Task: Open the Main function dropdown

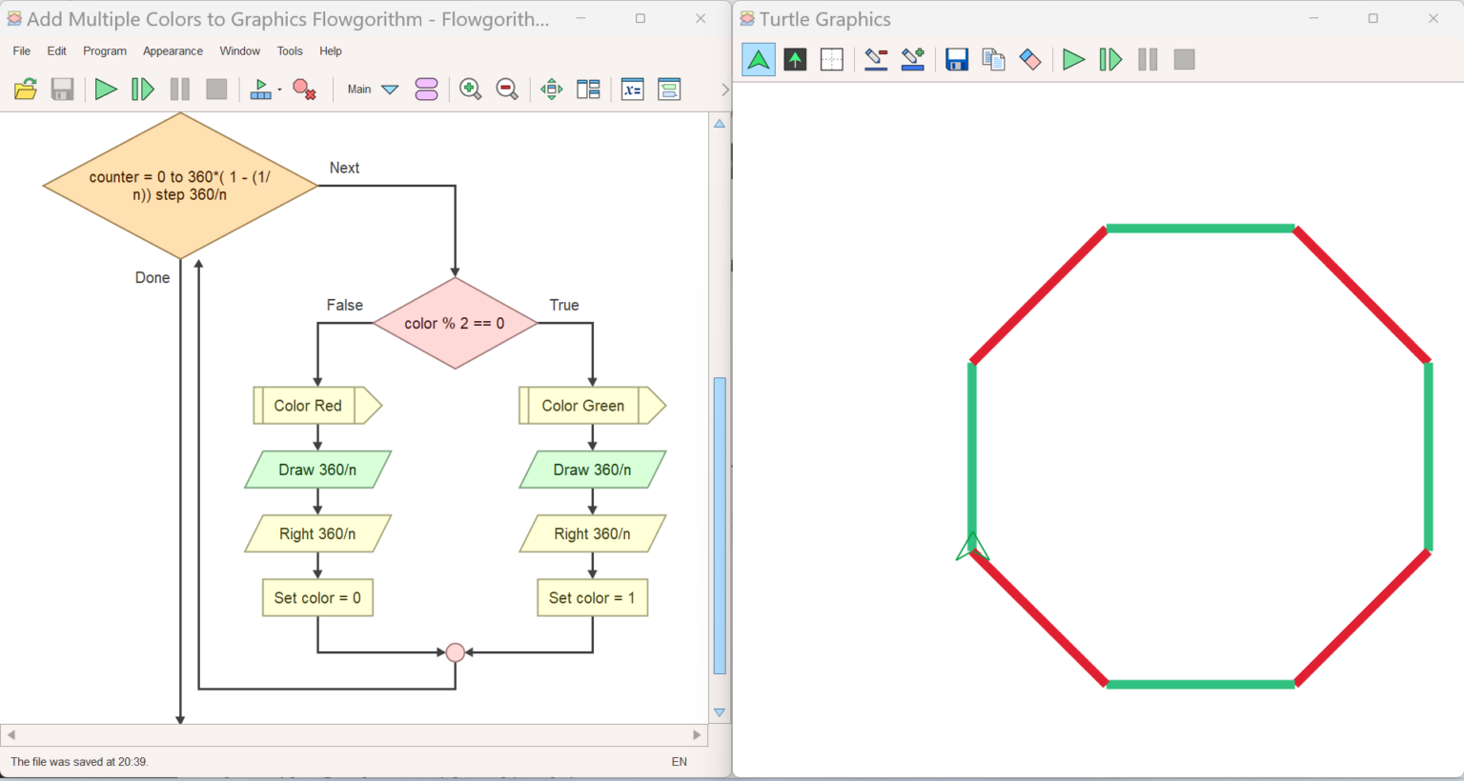Action: (x=373, y=90)
